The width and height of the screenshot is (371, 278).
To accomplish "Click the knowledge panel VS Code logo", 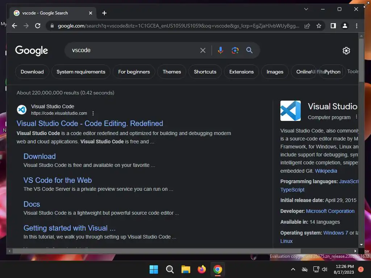I will click(290, 111).
